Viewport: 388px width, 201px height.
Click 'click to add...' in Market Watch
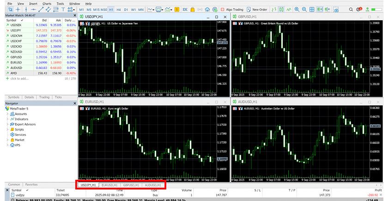[x=19, y=78]
